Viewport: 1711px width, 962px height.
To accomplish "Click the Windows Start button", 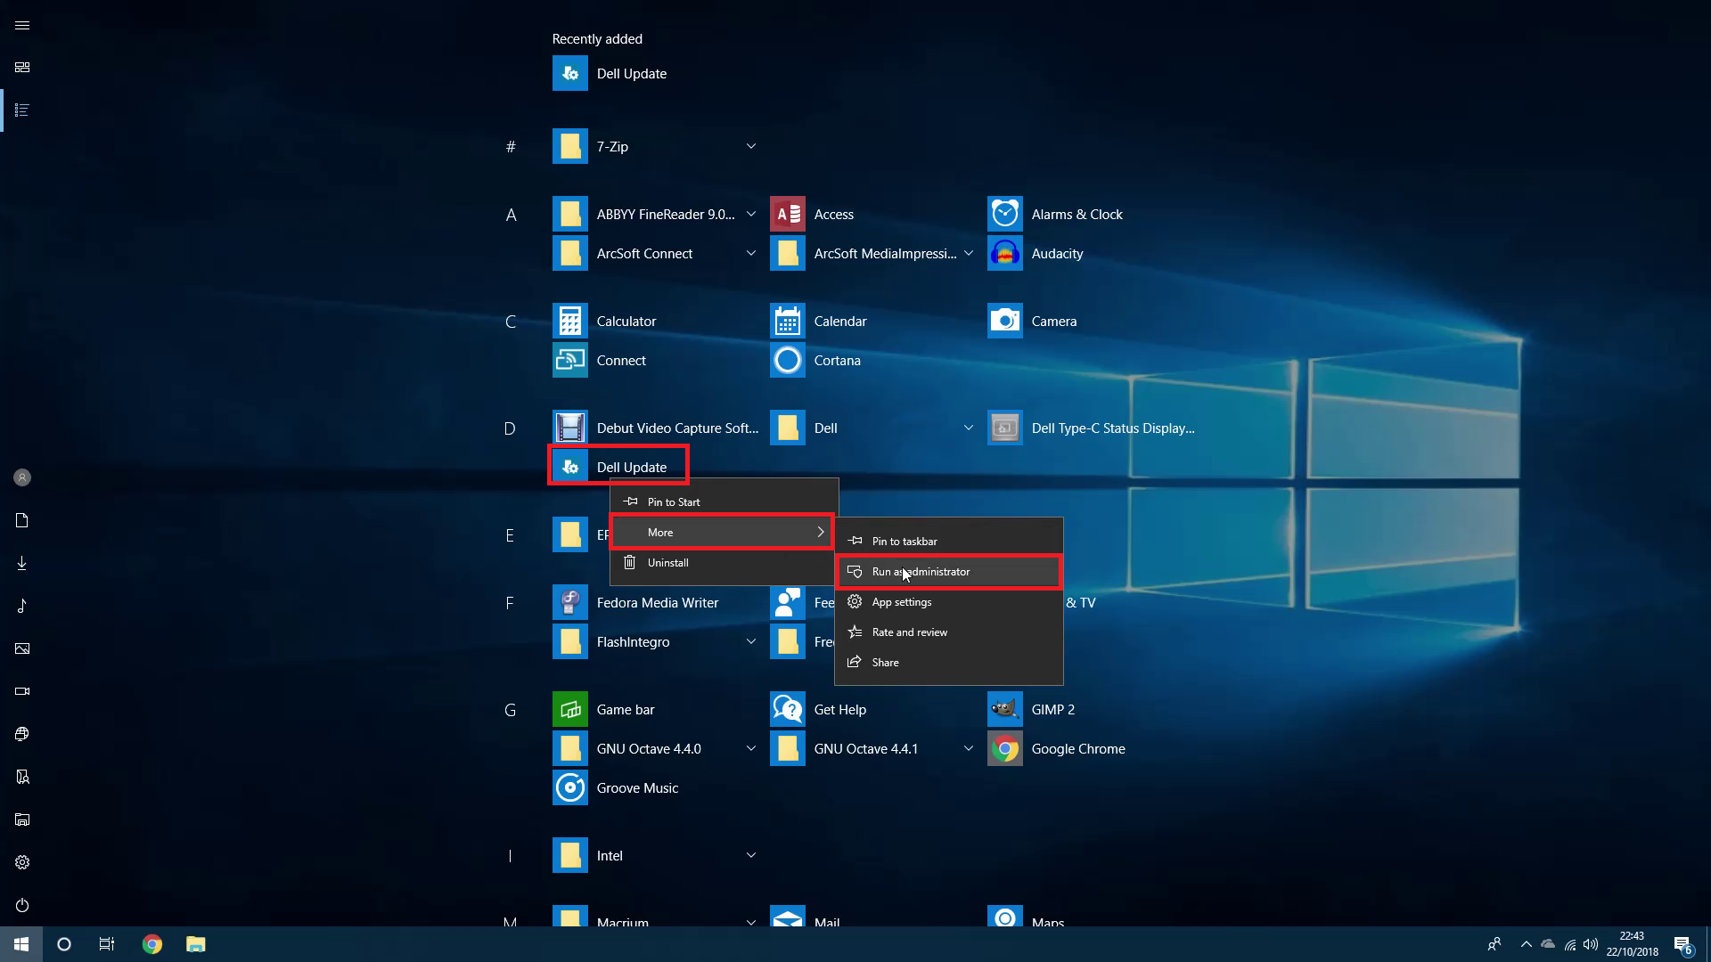I will tap(21, 944).
